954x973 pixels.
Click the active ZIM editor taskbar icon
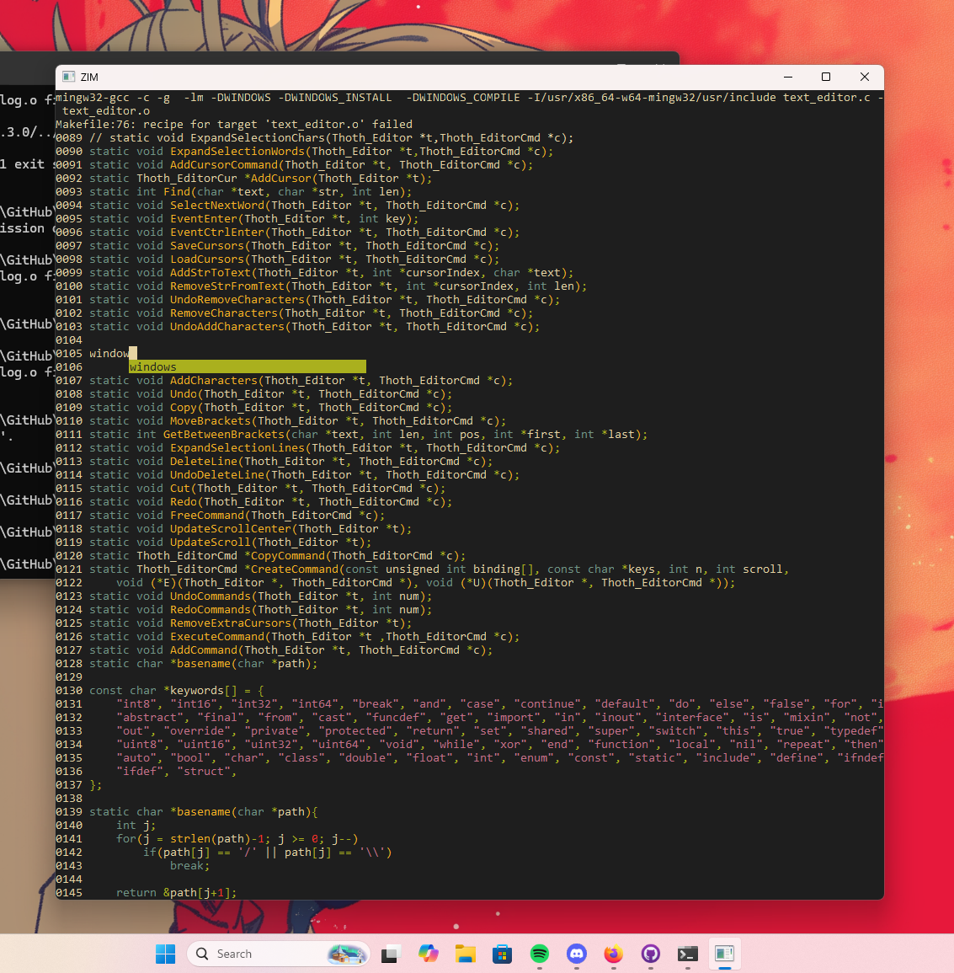[724, 954]
